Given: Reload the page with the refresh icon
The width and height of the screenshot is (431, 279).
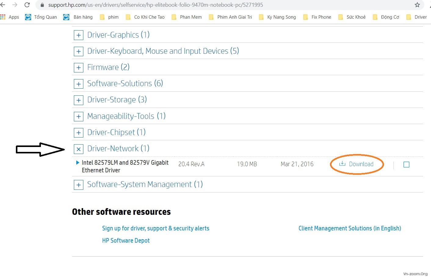Looking at the screenshot, I should (x=27, y=5).
